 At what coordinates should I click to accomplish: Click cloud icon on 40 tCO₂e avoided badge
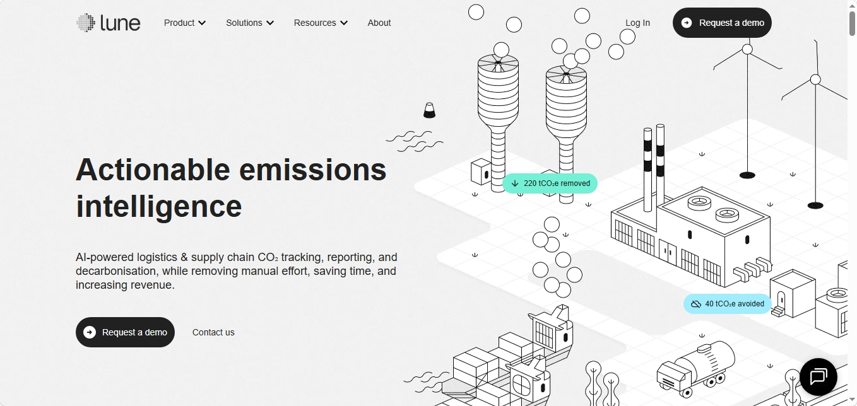(696, 304)
